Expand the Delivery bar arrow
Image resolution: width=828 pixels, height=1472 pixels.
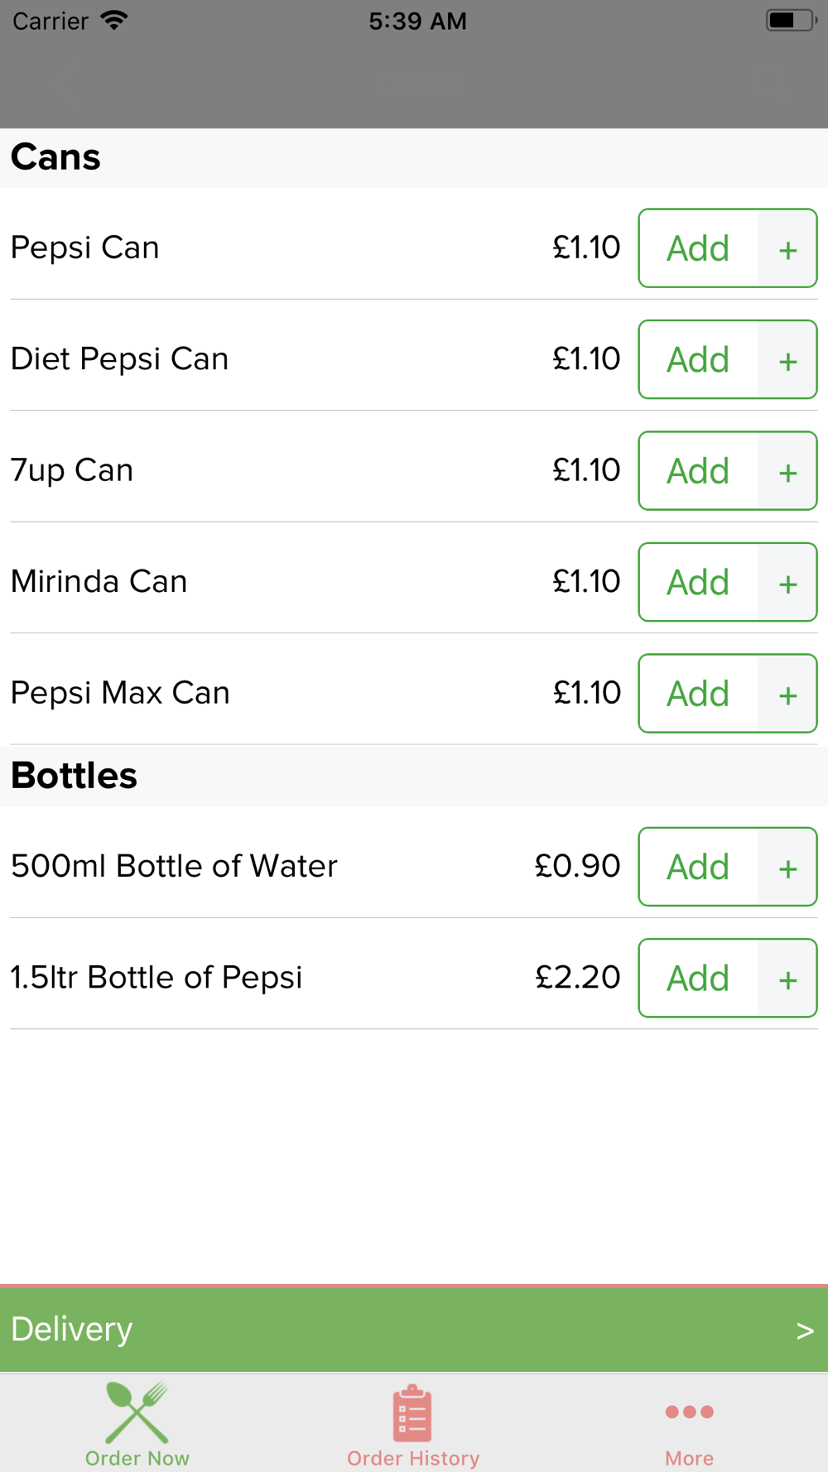click(805, 1330)
